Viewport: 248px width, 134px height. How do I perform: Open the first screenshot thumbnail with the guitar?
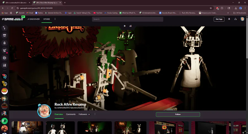pos(27,127)
